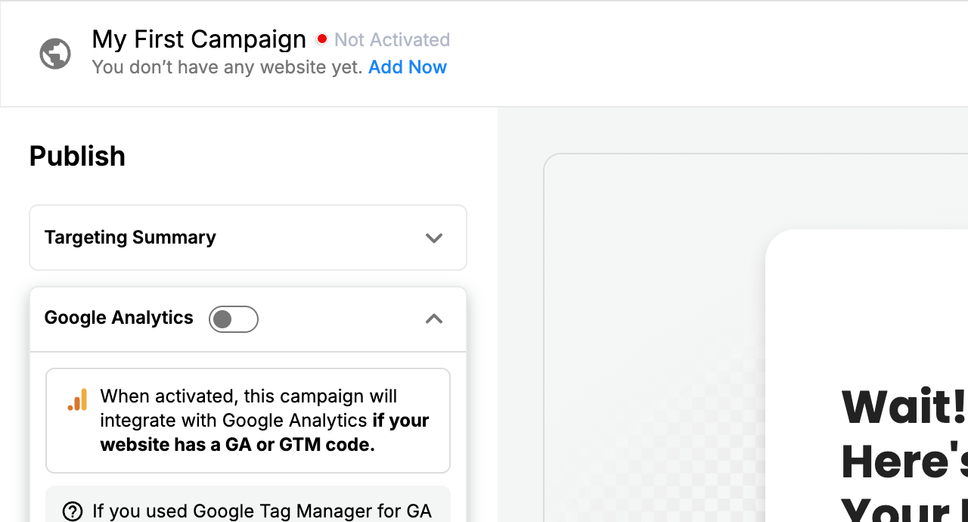
Task: Select the My First Campaign title
Action: [199, 39]
